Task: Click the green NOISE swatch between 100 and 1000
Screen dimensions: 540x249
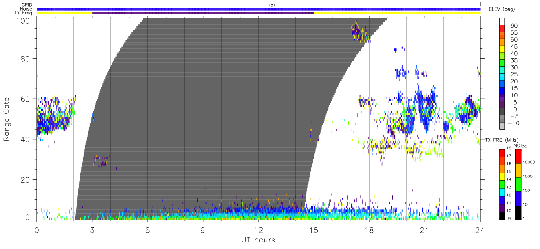Action: [x=518, y=184]
